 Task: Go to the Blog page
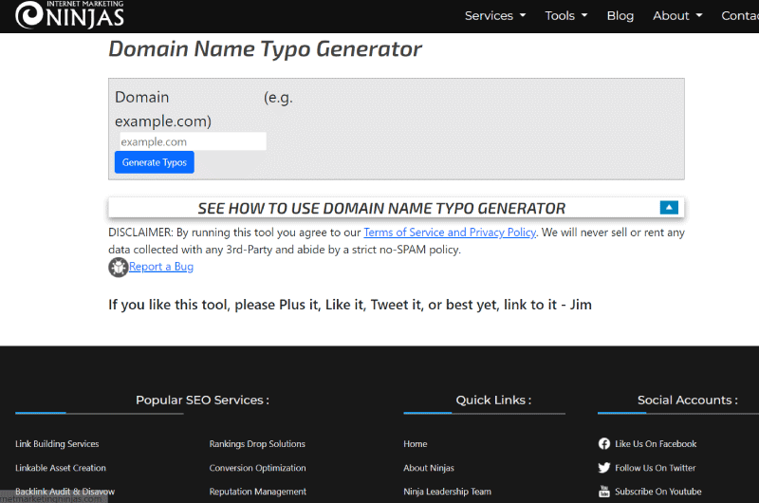tap(620, 15)
